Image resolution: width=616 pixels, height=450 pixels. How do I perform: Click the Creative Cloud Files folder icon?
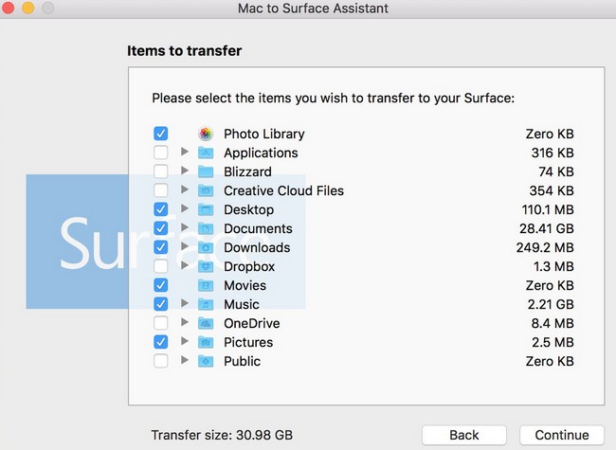pyautogui.click(x=206, y=190)
